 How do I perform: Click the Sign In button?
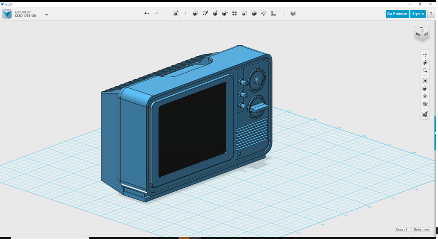[417, 14]
